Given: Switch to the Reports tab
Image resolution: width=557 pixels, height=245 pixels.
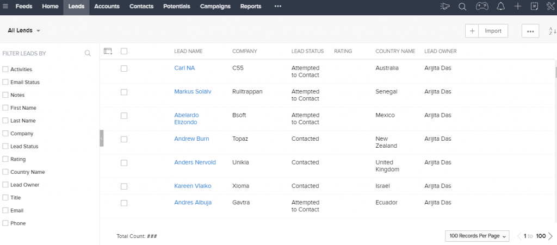Looking at the screenshot, I should (251, 7).
